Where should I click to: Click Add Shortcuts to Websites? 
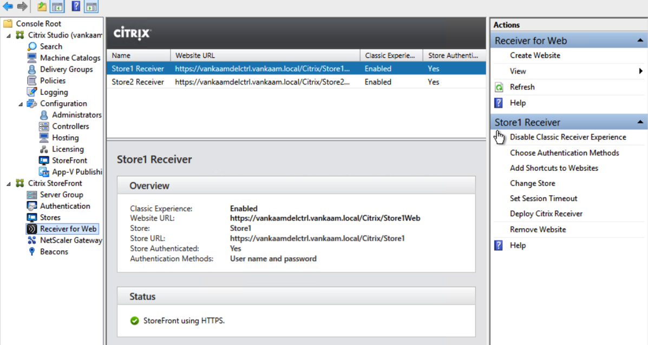[554, 168]
